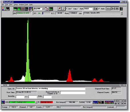130x112 pixels.
Task: Toggle the Auto scale checkbox
Action: click(99, 9)
